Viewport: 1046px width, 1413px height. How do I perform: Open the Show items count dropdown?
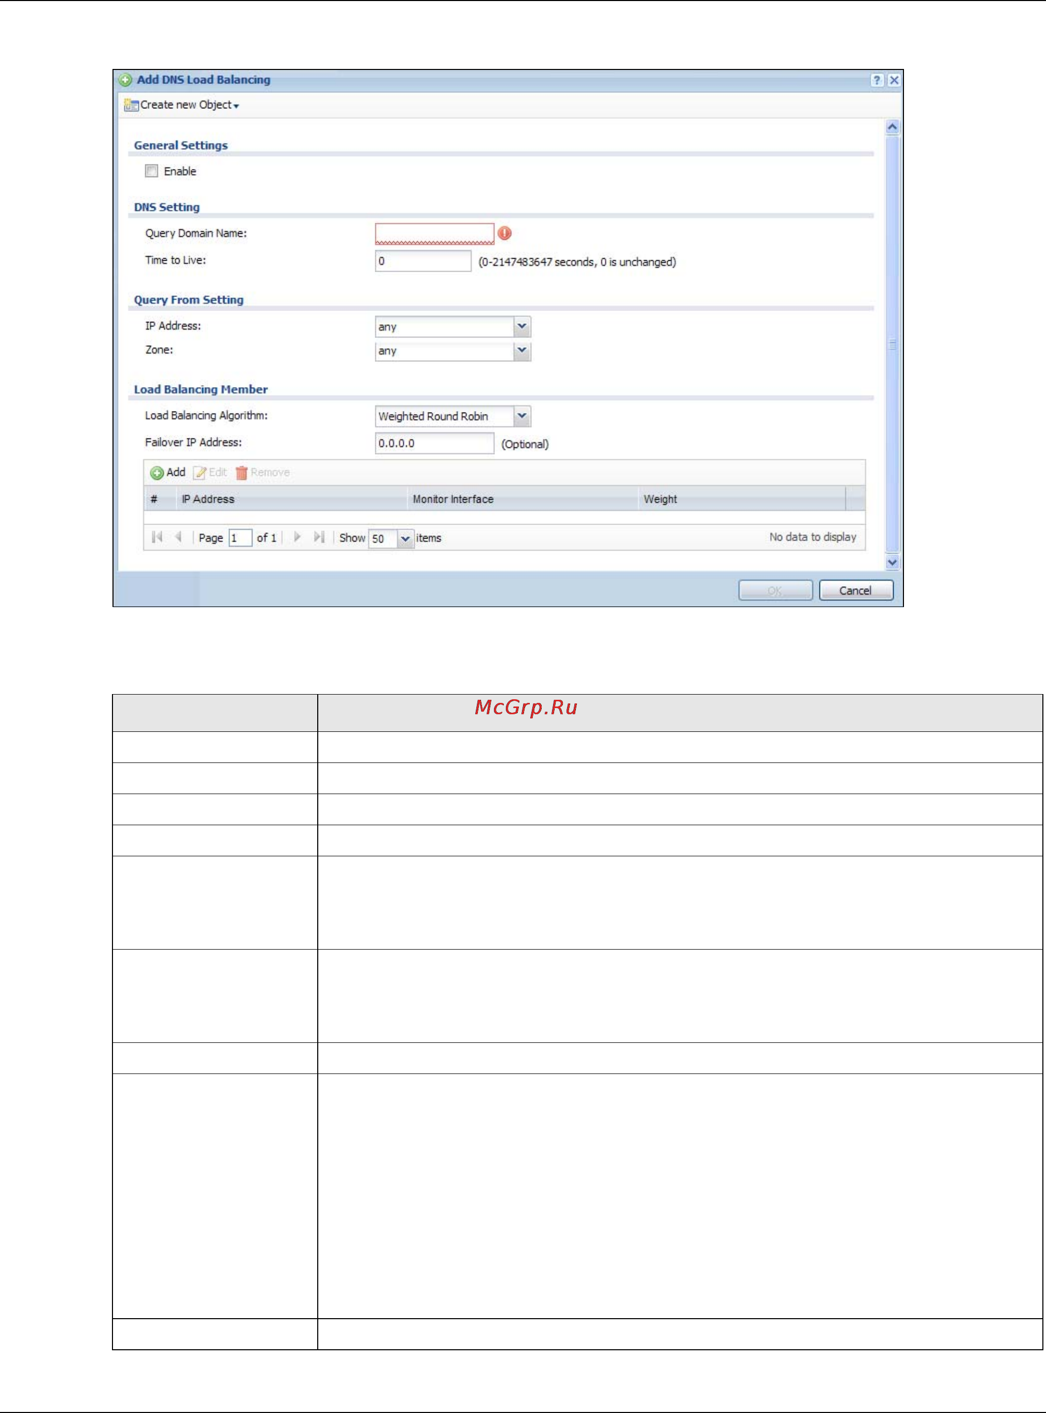pyautogui.click(x=405, y=539)
